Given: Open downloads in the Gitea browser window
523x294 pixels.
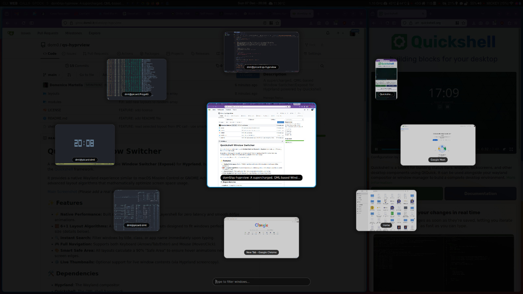Looking at the screenshot, I should [311, 23].
